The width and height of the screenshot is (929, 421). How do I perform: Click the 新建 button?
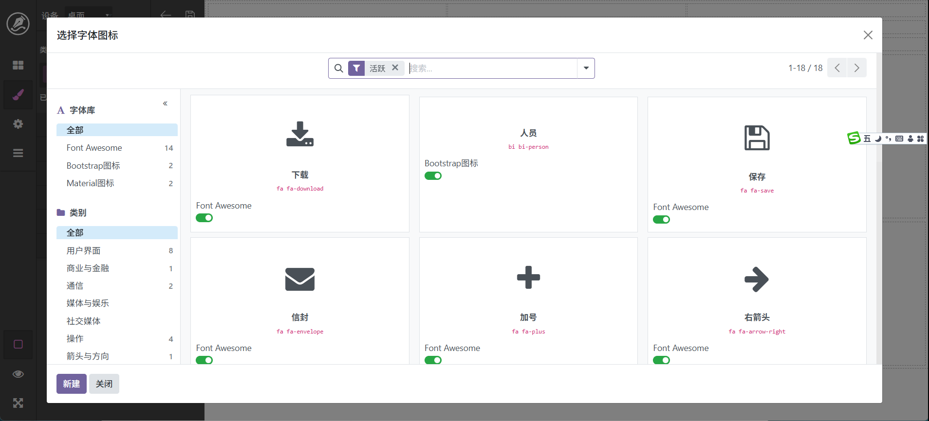72,384
